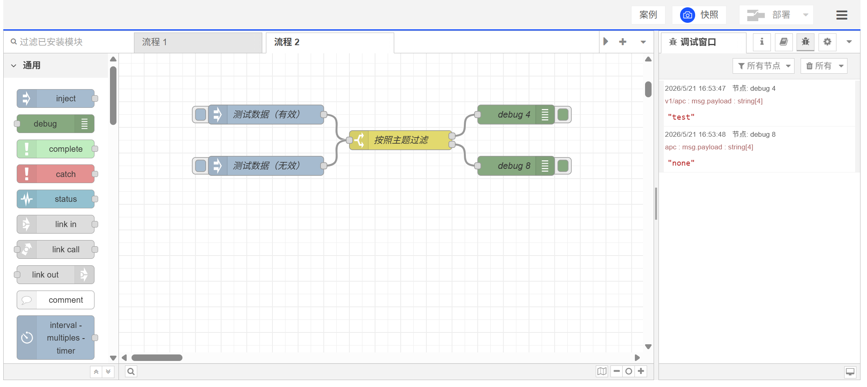Click the 部署 deploy button
Viewport: 867px width, 387px height.
pyautogui.click(x=769, y=15)
